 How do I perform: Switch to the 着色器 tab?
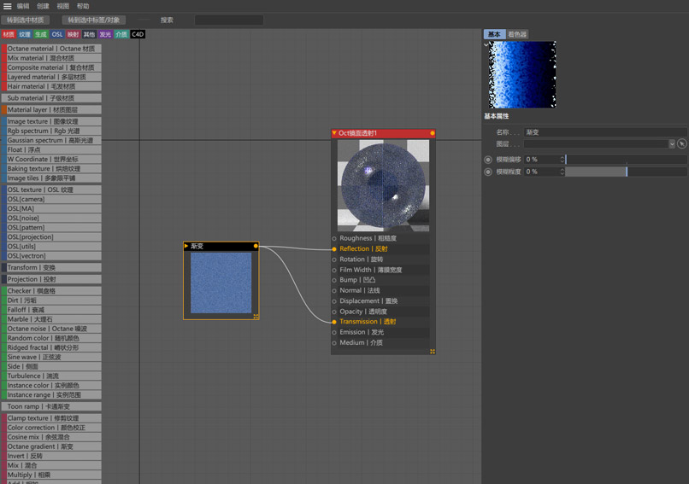517,34
